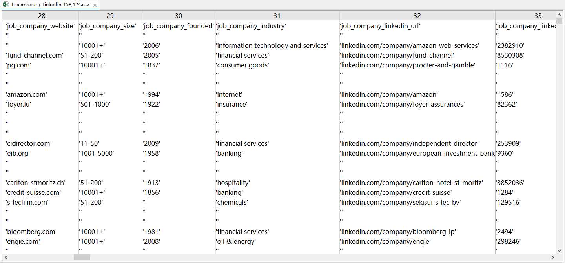The height and width of the screenshot is (263, 565).
Task: Select the Luxembourg-Linkedin-158,124.csv tab
Action: (x=50, y=5)
